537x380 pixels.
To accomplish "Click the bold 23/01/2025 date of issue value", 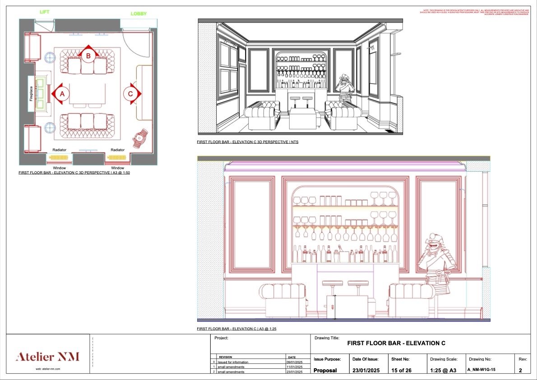I will tap(366, 371).
